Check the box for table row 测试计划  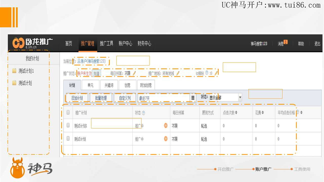[68, 139]
